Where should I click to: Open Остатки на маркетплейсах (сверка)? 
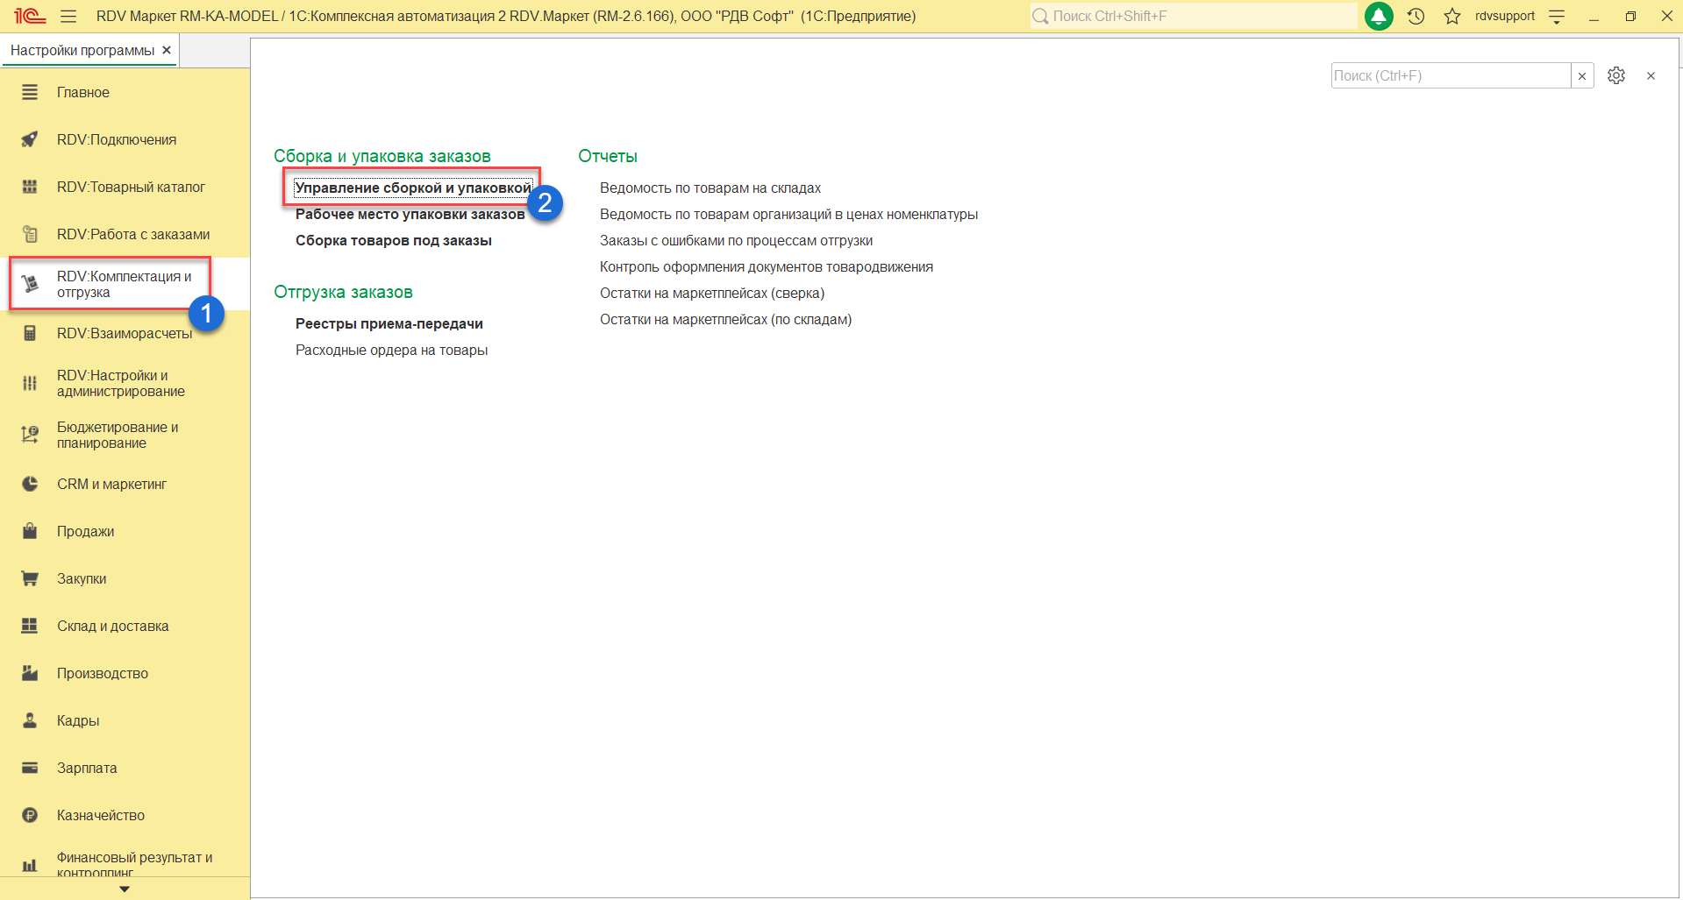(712, 293)
